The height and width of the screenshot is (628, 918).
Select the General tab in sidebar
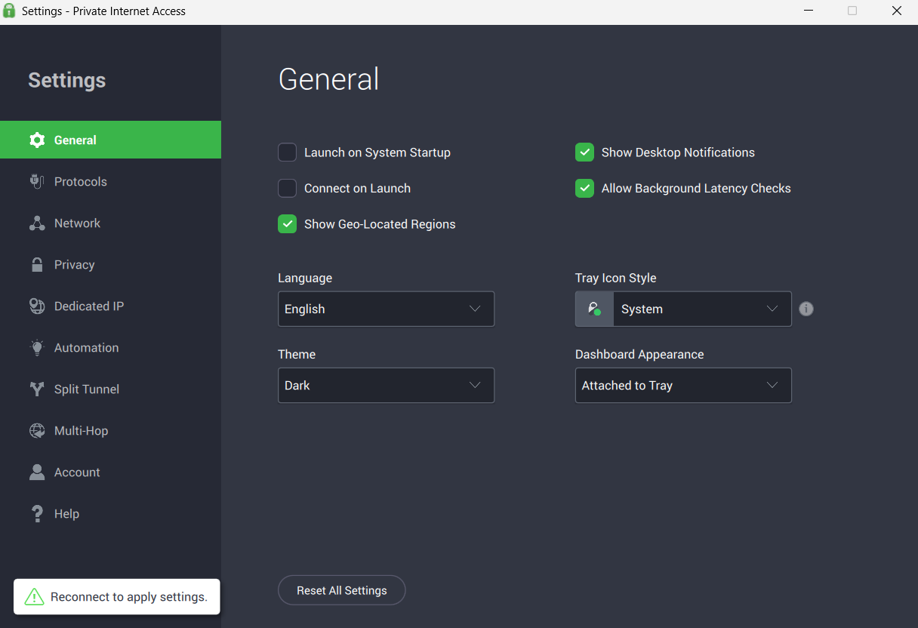point(75,140)
